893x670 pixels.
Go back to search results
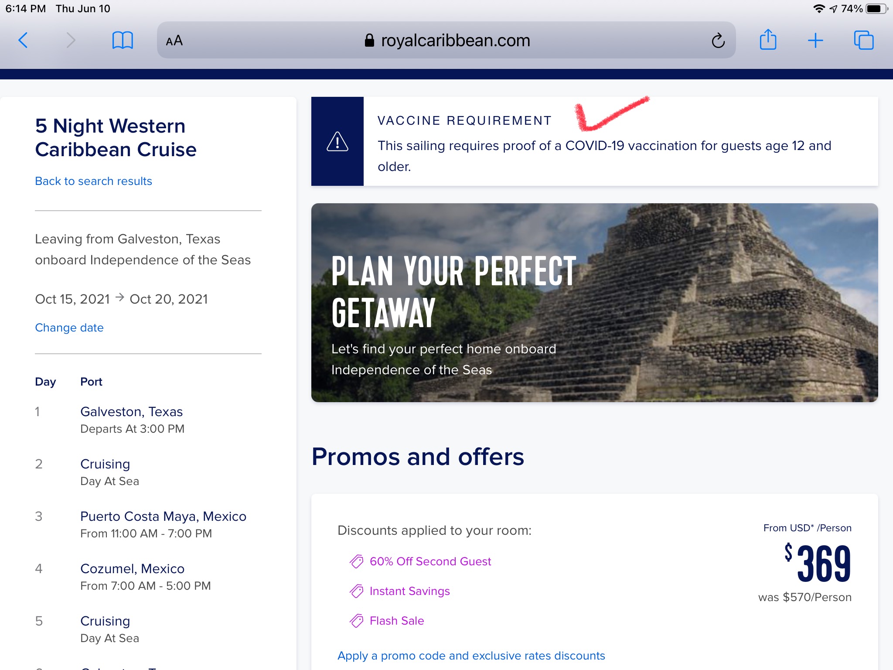coord(93,181)
